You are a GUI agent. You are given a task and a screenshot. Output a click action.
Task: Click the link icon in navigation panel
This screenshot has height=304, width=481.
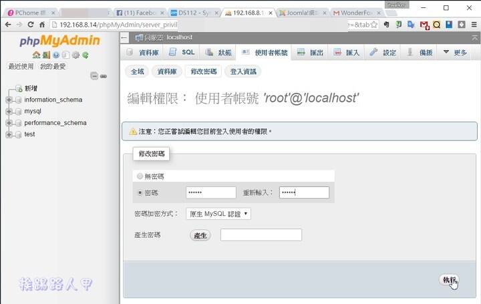tap(104, 76)
